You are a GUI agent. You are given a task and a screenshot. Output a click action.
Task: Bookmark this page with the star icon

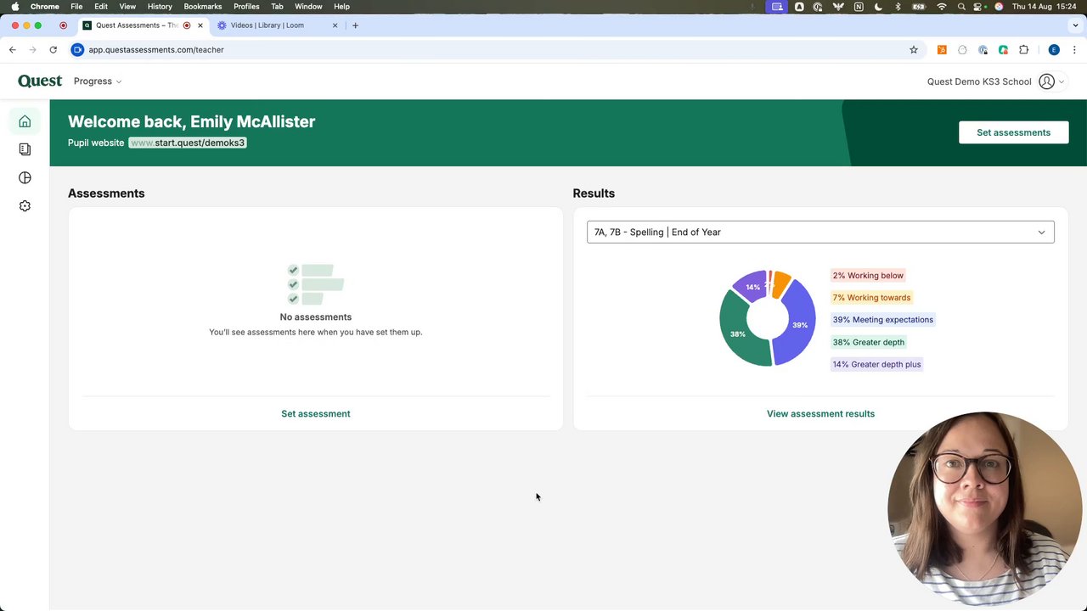pyautogui.click(x=914, y=50)
